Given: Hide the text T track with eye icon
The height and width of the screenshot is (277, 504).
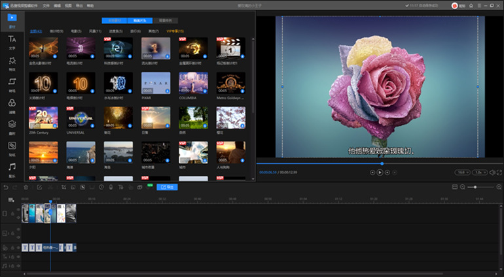Looking at the screenshot, I should (x=18, y=257).
